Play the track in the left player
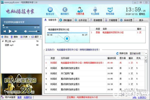The height and width of the screenshot is (100, 150). 10,31
